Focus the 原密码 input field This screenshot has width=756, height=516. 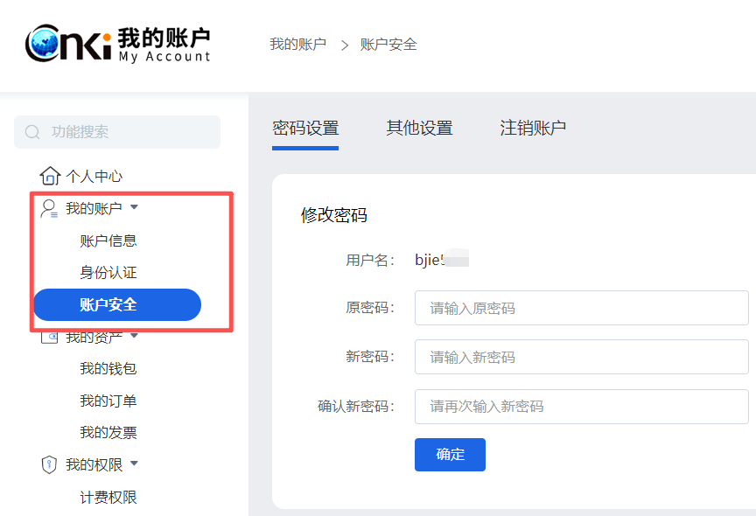[x=581, y=308]
